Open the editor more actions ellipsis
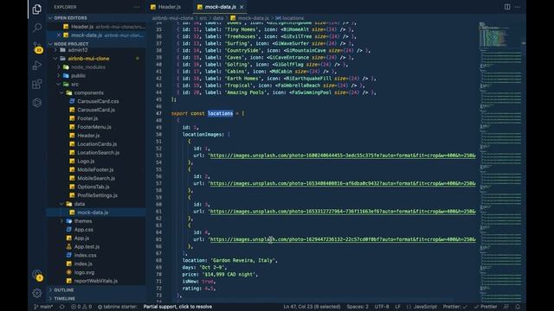Screen dimensions: 554x311 pyautogui.click(x=518, y=7)
